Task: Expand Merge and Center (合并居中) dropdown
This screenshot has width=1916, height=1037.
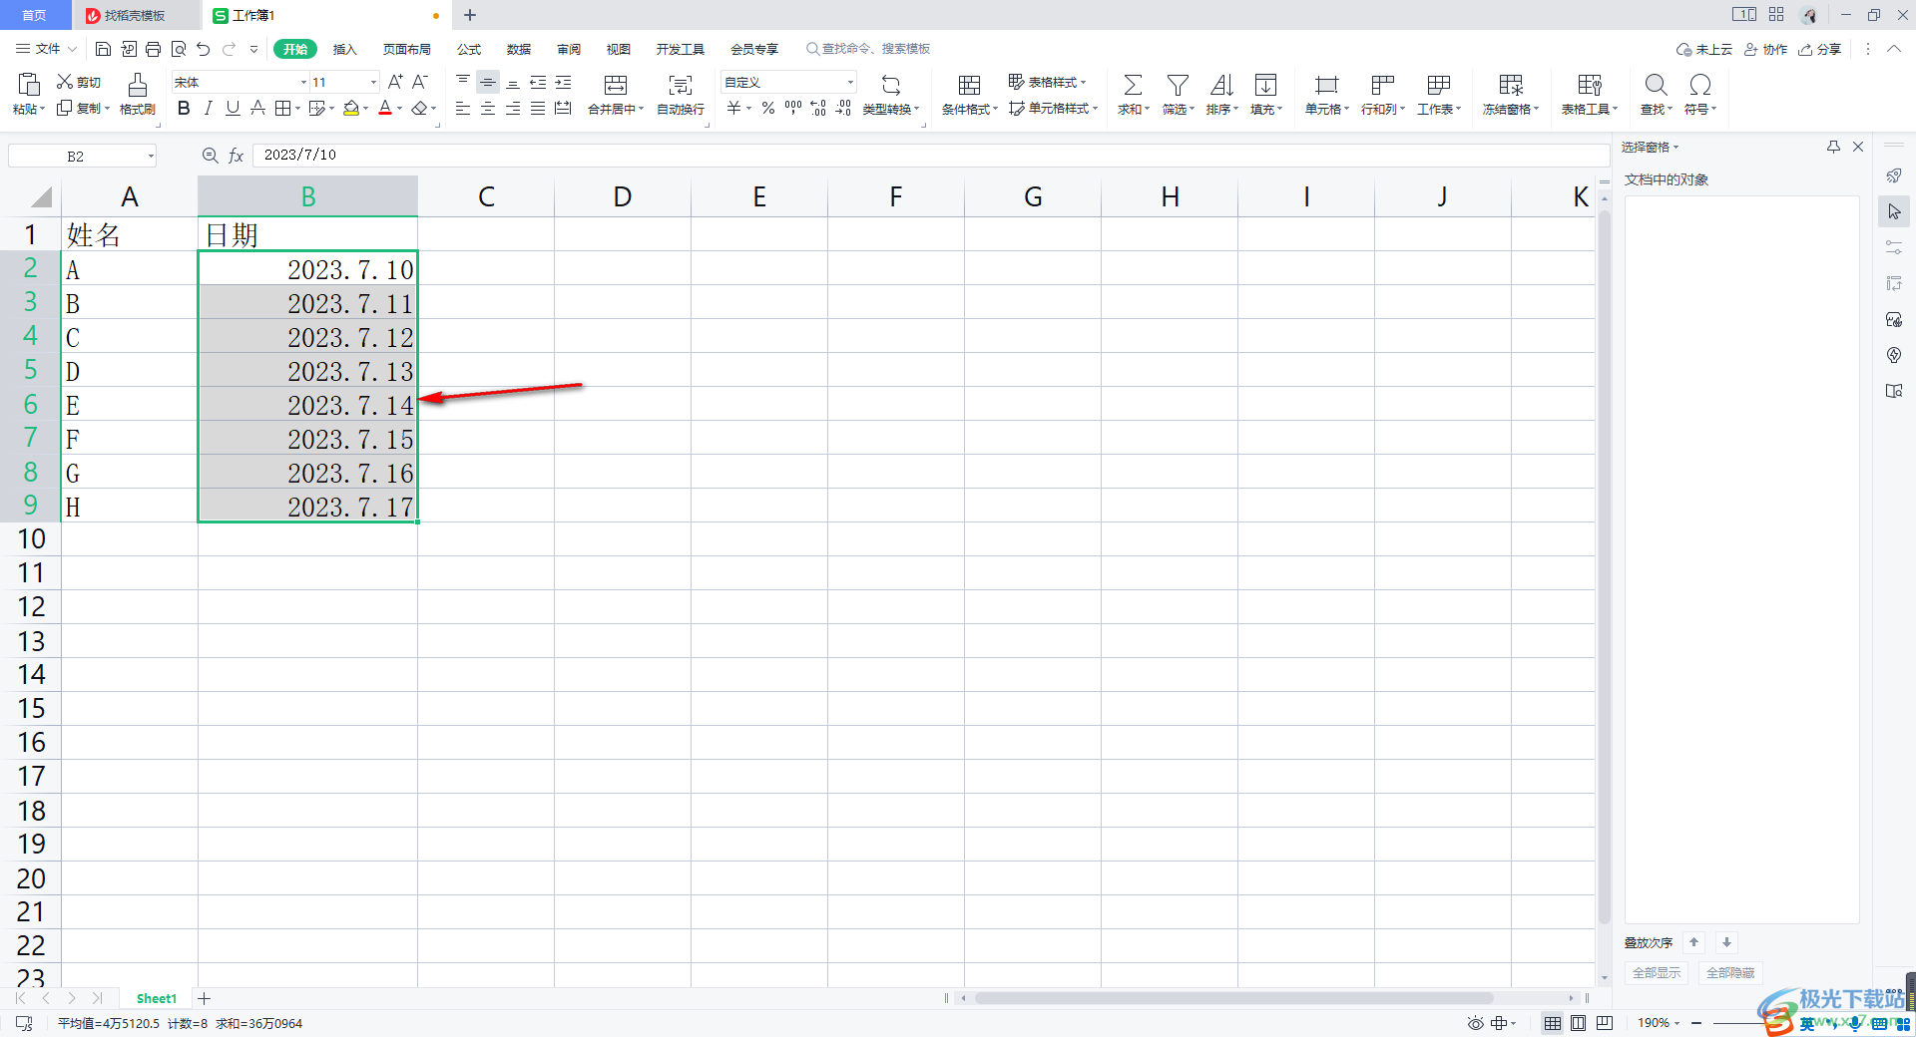Action: tap(642, 110)
